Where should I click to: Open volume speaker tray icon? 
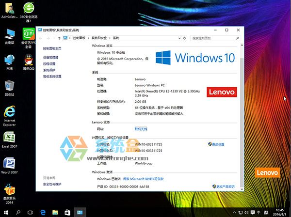point(246,213)
